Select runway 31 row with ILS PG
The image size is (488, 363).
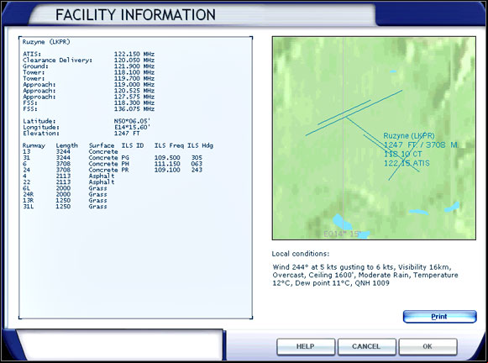[x=113, y=158]
